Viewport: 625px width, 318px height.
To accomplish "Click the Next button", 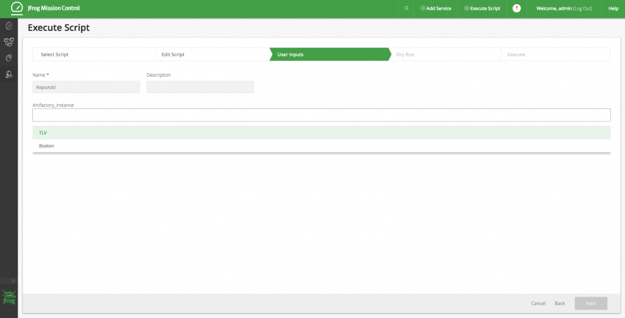I will tap(591, 303).
